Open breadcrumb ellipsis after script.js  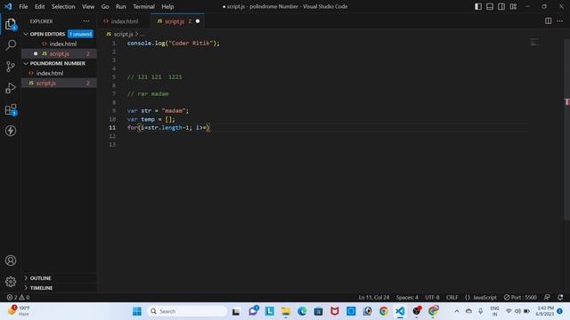click(142, 34)
